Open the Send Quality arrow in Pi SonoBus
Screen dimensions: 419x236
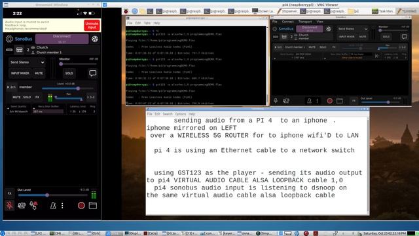click(275, 58)
